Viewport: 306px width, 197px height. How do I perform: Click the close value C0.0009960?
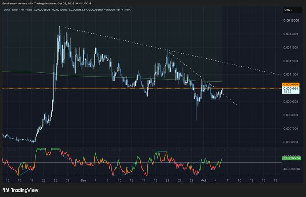pos(94,9)
